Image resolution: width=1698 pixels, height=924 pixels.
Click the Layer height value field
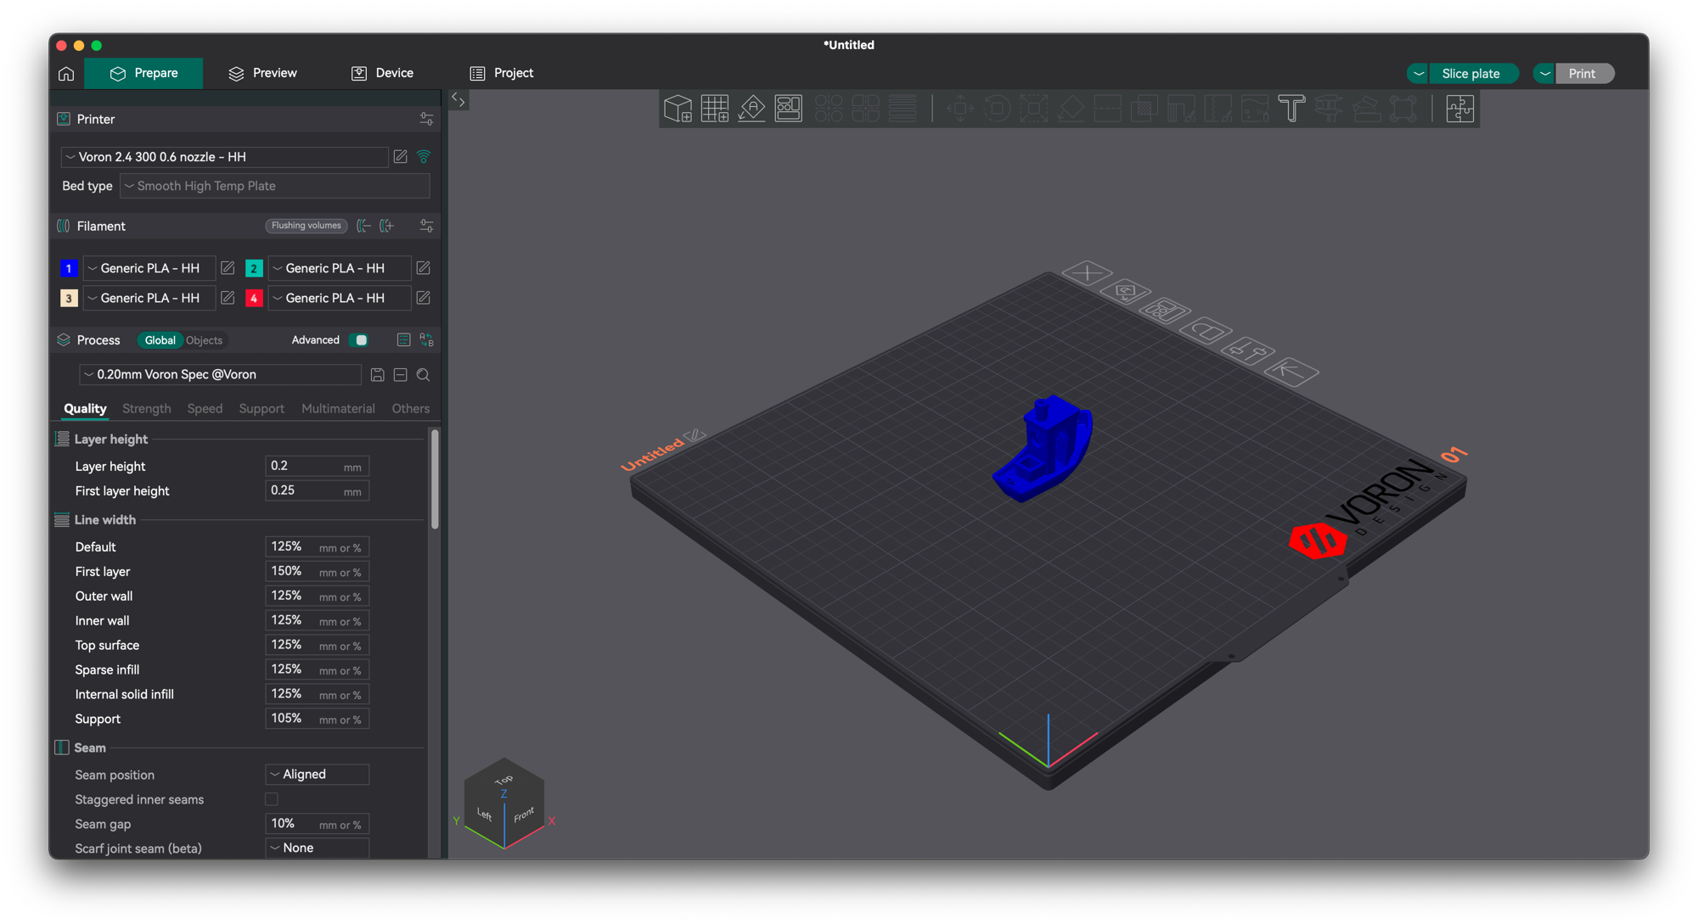tap(317, 467)
